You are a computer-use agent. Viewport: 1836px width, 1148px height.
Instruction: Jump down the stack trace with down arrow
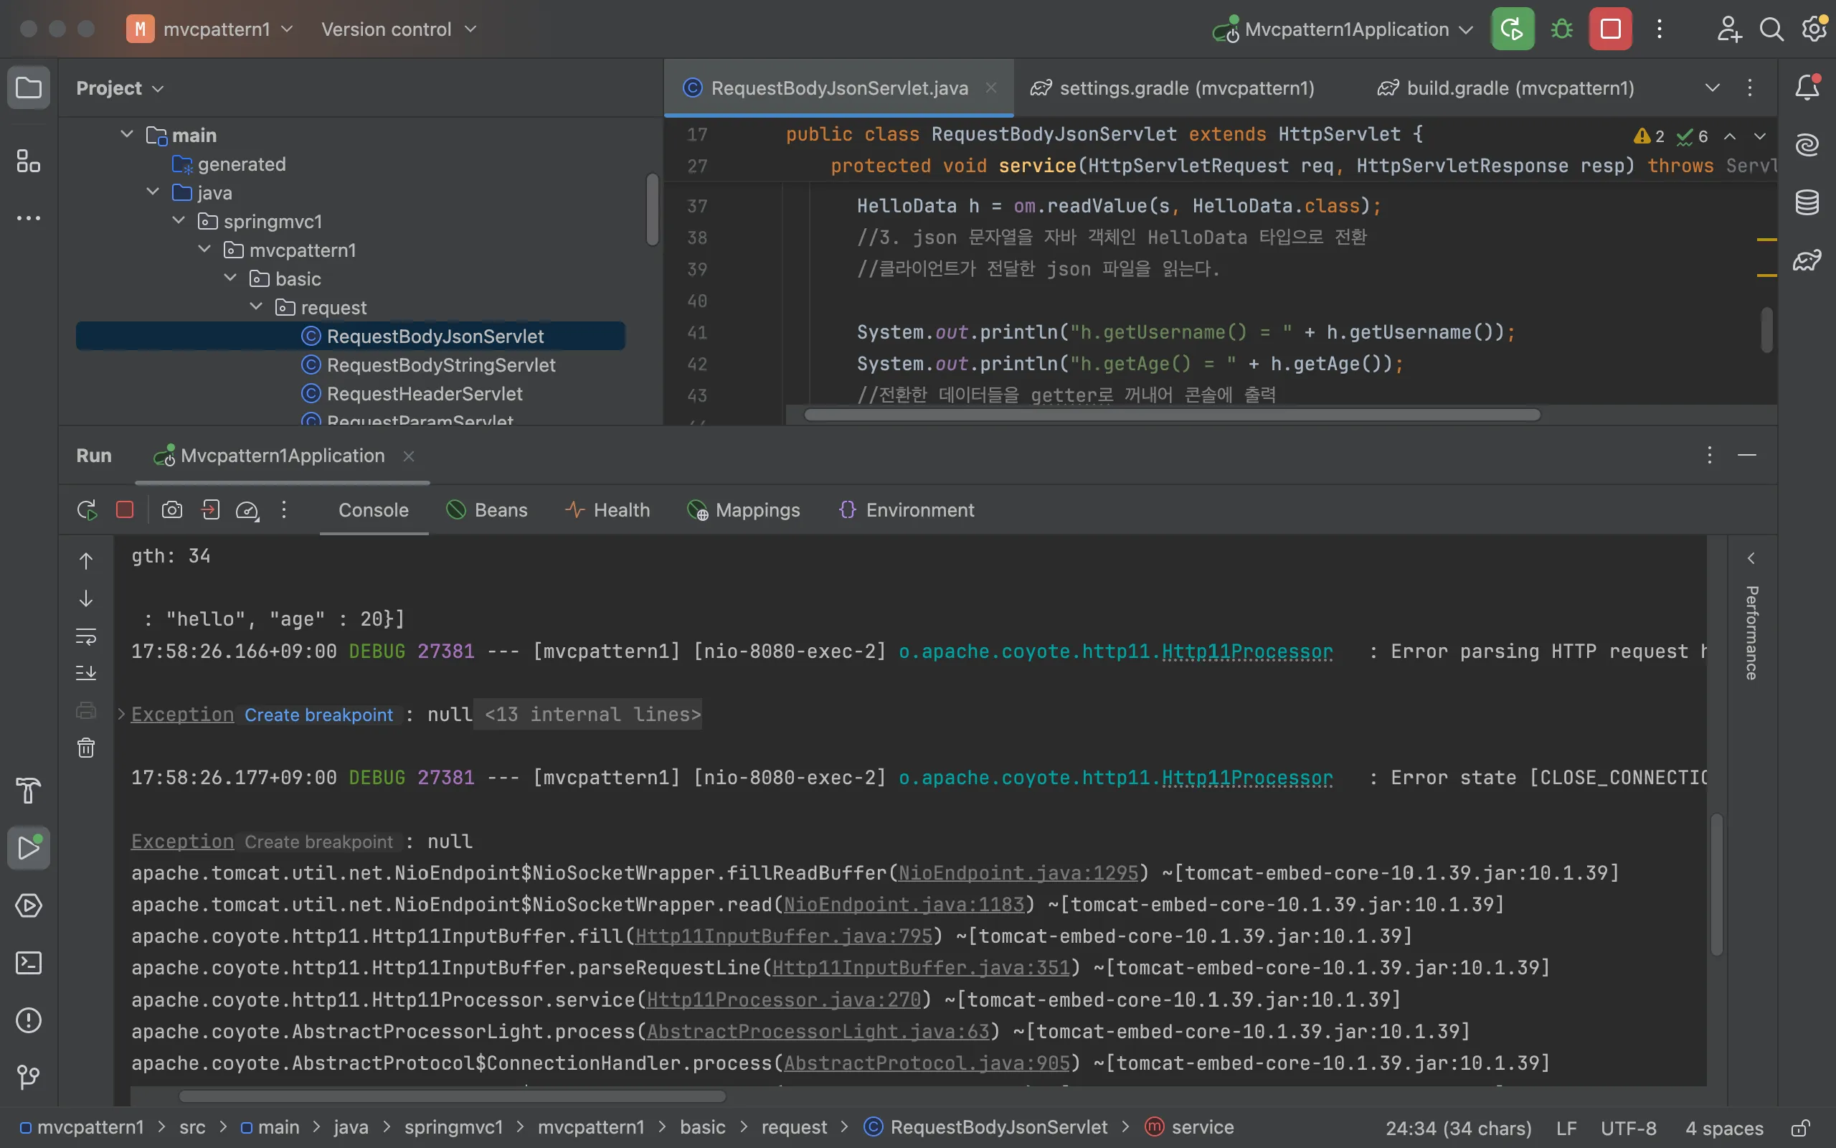pos(86,598)
